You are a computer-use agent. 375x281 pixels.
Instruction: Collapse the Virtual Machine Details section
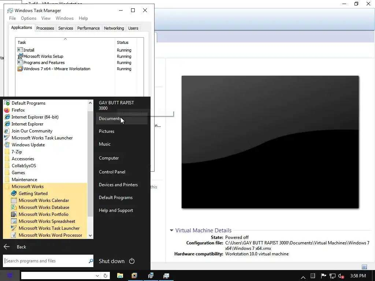tap(171, 231)
